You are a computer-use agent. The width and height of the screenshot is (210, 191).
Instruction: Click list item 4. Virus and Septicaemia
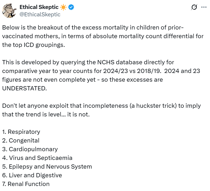[37, 158]
